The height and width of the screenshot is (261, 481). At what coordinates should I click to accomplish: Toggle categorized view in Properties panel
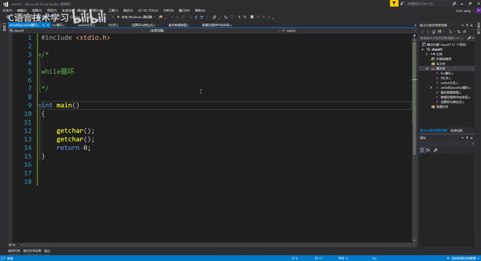(422, 150)
